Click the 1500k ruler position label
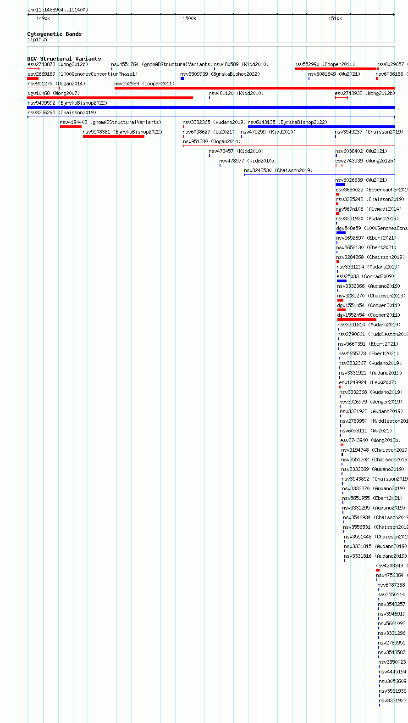Image resolution: width=408 pixels, height=723 pixels. [189, 18]
